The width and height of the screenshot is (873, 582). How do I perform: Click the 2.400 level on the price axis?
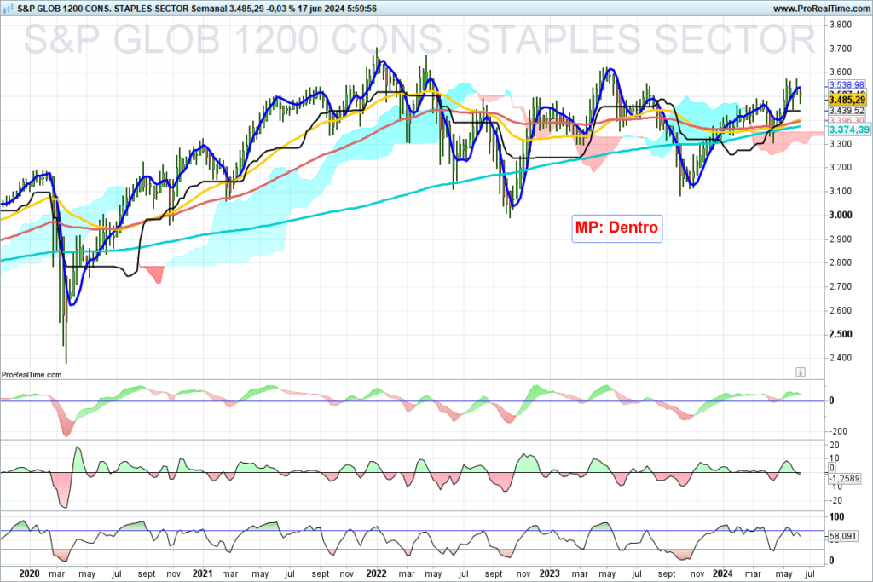(840, 358)
